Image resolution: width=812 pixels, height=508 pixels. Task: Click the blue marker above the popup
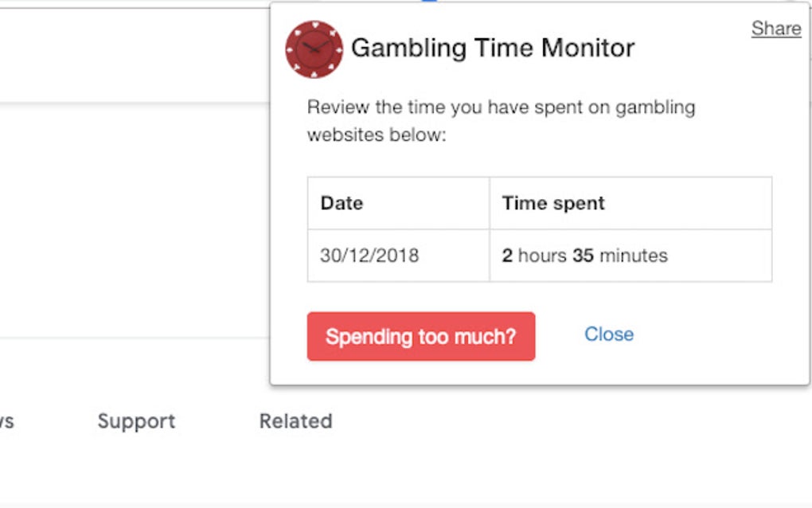[429, 1]
